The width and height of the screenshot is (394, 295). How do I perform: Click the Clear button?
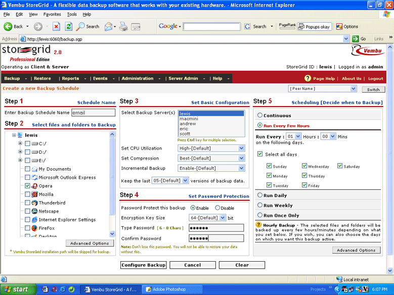tap(242, 265)
